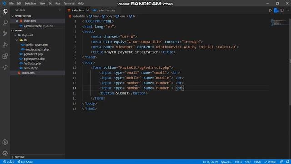Switch to the index.htm editor tab
The height and width of the screenshot is (164, 291).
coord(78,10)
